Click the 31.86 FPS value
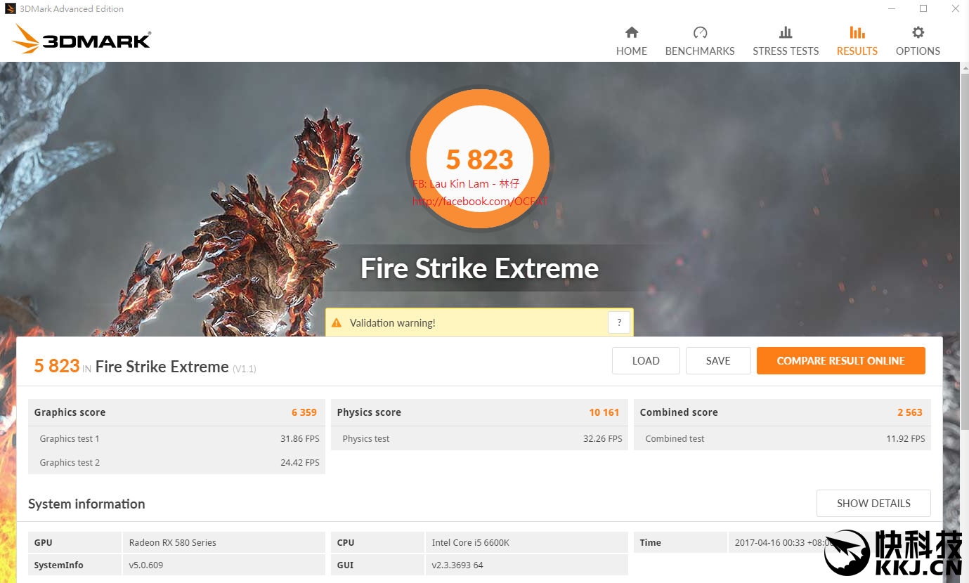 300,439
